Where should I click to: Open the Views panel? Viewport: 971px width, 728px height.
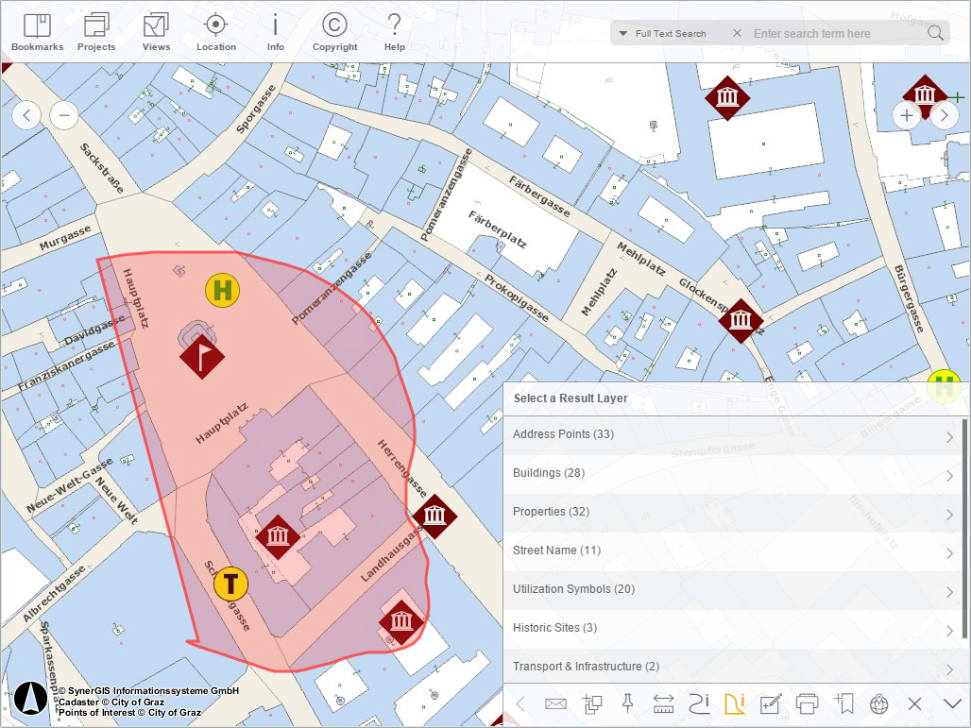click(x=156, y=29)
